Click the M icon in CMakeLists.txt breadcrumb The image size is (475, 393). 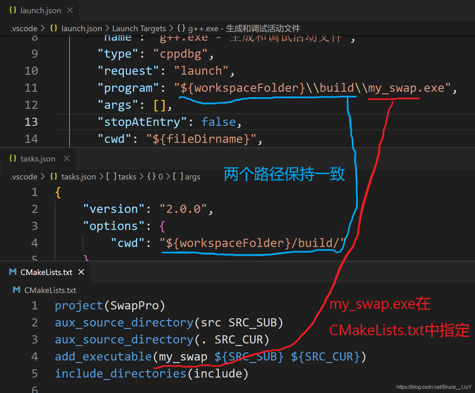tap(16, 290)
